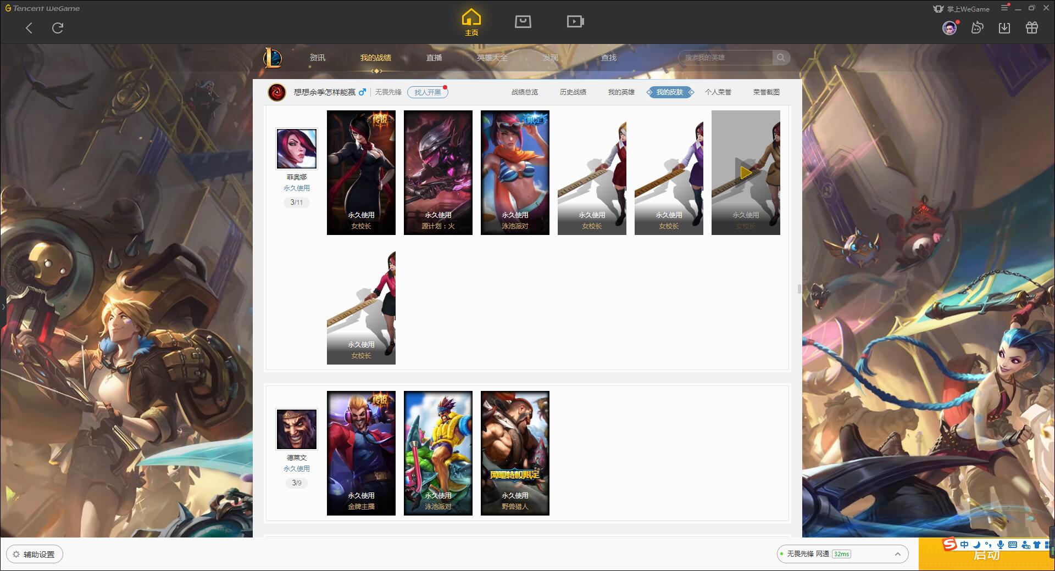
Task: Click the male gender symbol icon
Action: coord(362,92)
